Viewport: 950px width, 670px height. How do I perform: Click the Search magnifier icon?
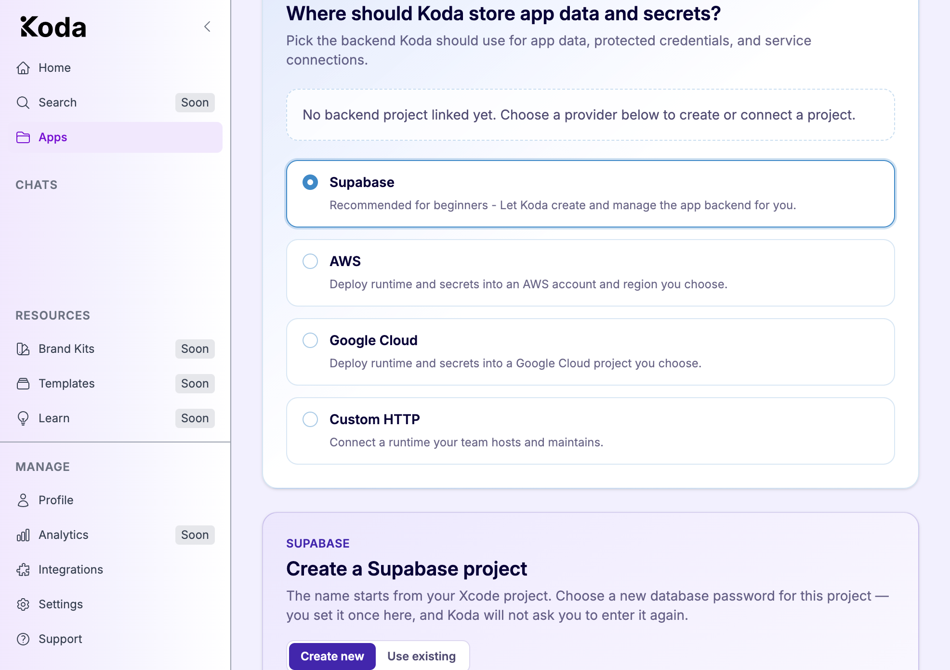pos(23,103)
